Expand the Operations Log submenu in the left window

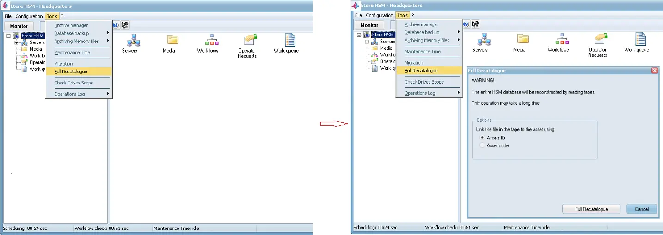pos(81,94)
